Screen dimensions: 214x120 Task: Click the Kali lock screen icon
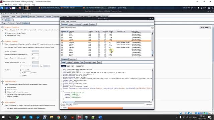point(209,8)
